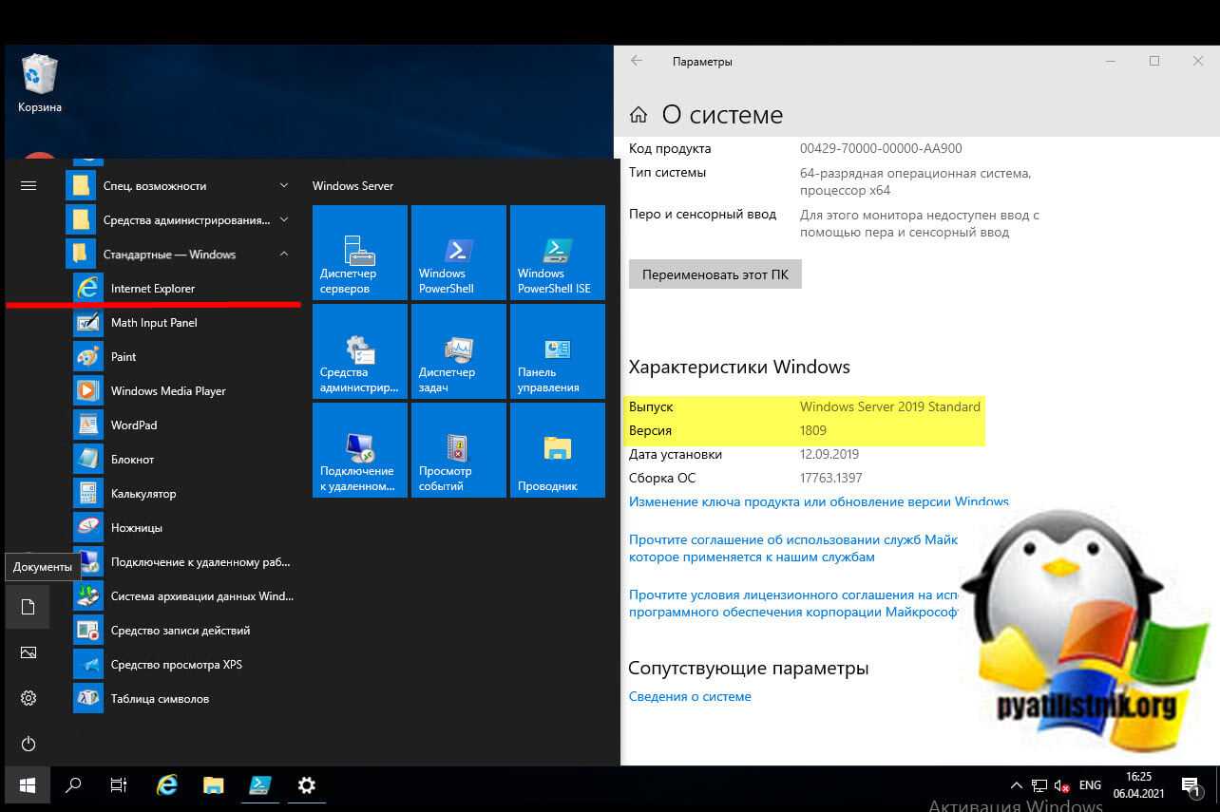Open Task View on taskbar
Image resolution: width=1220 pixels, height=812 pixels.
[x=119, y=785]
